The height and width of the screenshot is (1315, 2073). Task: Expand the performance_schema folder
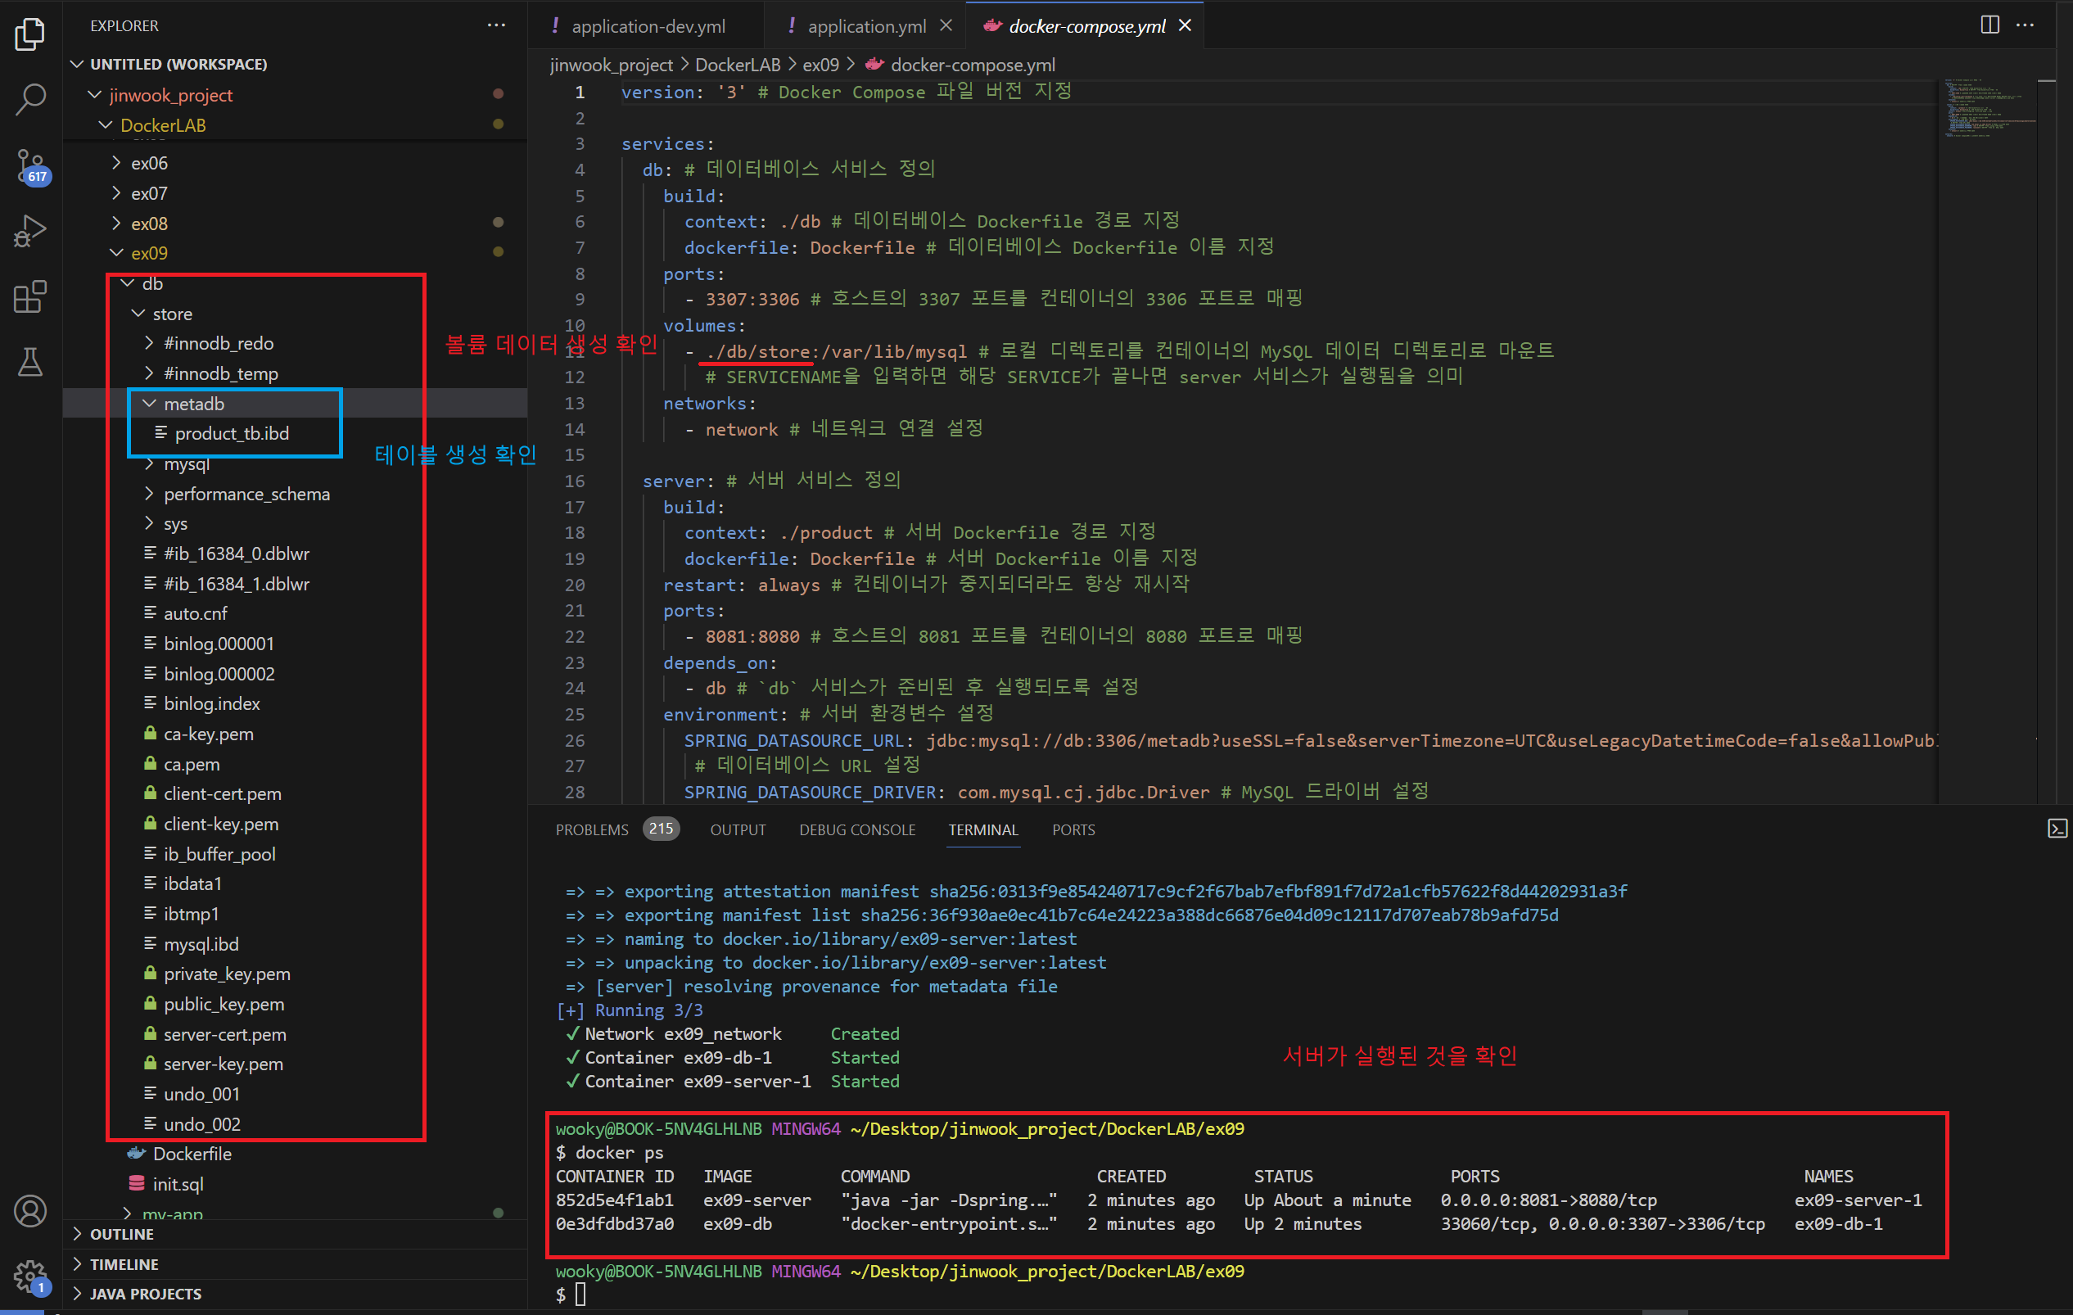(246, 494)
